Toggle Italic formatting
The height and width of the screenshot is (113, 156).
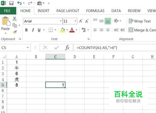click(33, 30)
